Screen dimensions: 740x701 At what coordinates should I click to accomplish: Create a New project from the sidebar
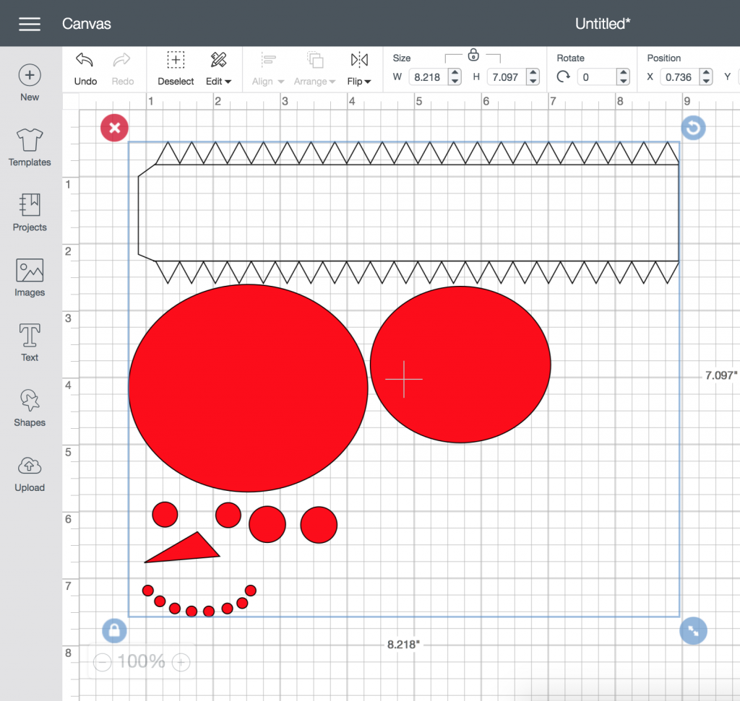click(x=30, y=83)
